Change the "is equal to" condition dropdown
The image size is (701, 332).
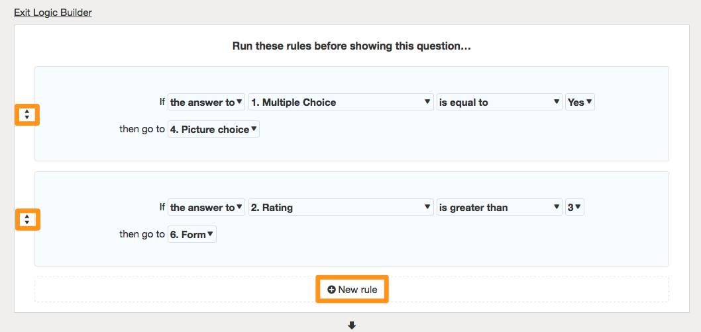point(499,103)
